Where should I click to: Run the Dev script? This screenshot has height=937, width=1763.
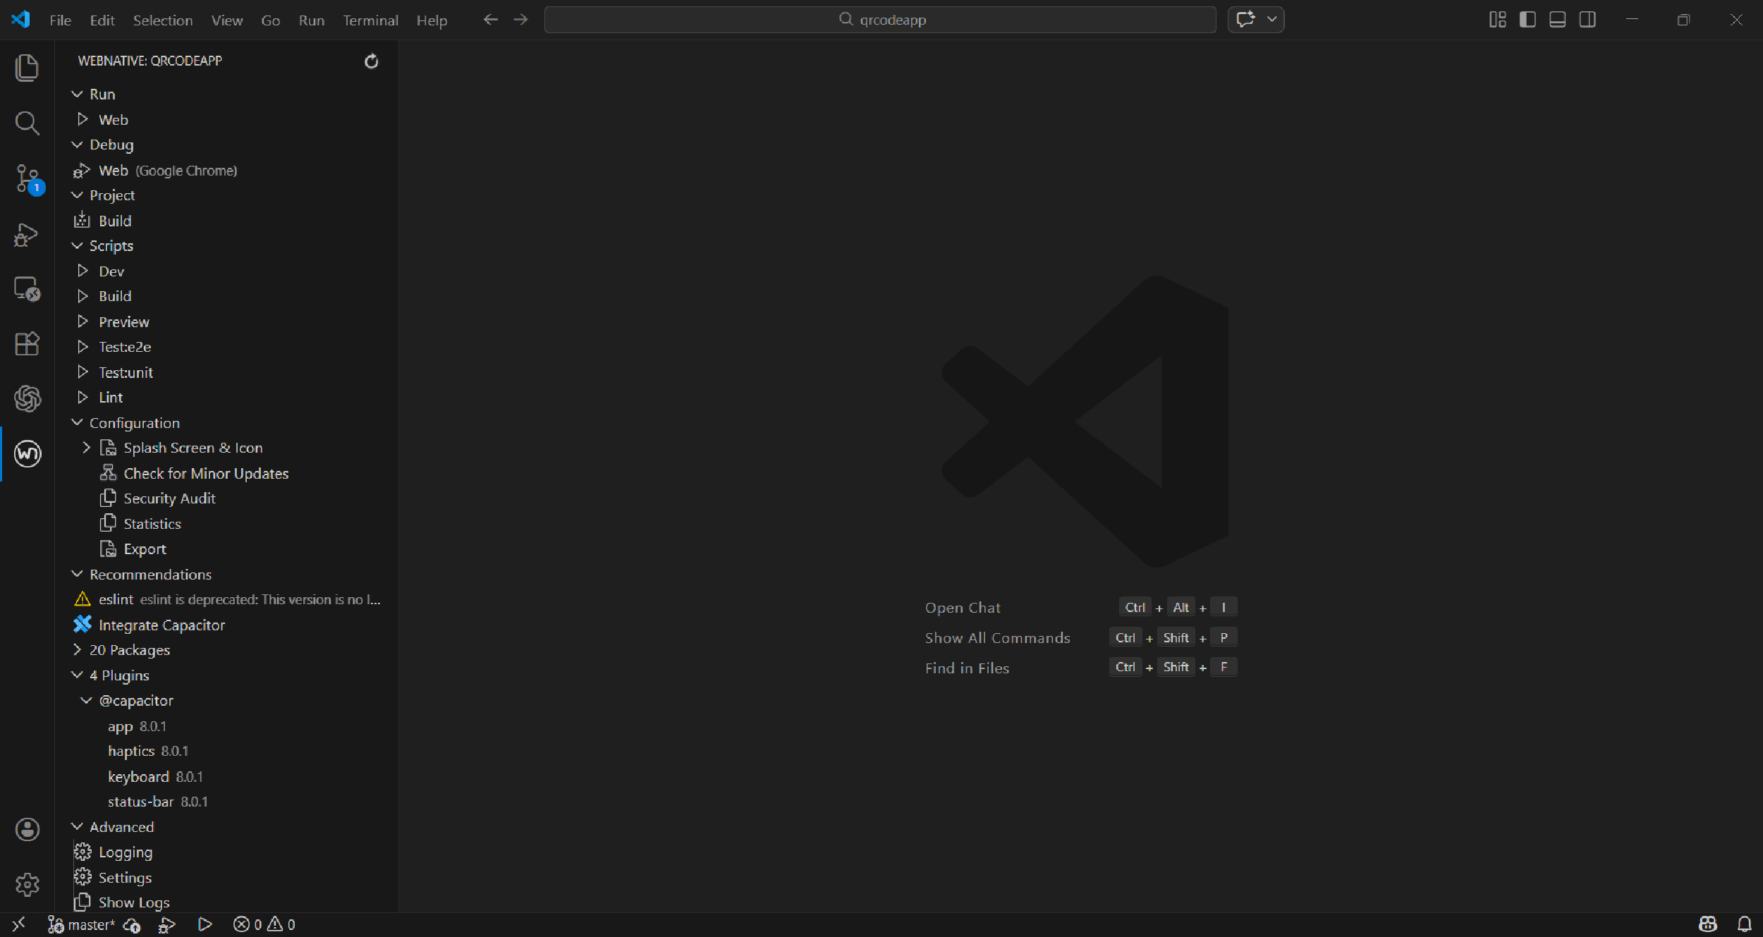(x=227, y=271)
